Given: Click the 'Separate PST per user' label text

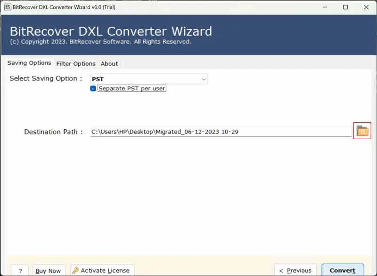Looking at the screenshot, I should click(131, 88).
